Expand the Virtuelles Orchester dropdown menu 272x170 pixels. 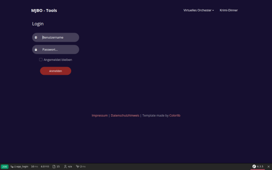click(199, 10)
